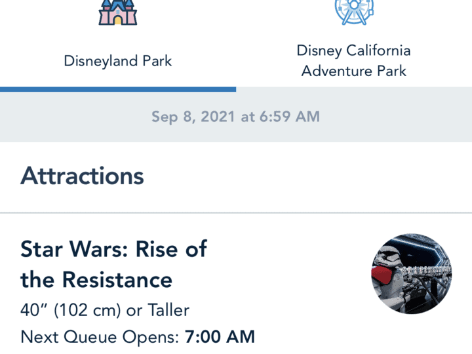Image resolution: width=472 pixels, height=354 pixels.
Task: Tap the word Adventure Park in tab label
Action: coord(354,71)
